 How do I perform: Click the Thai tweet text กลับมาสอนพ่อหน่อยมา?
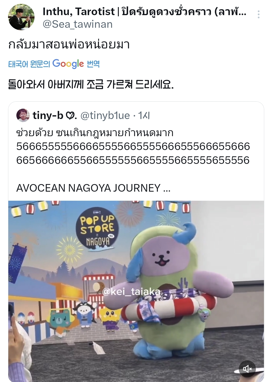69,45
